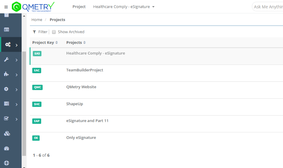Image resolution: width=283 pixels, height=168 pixels.
Task: Click the Filter label
Action: [x=43, y=32]
